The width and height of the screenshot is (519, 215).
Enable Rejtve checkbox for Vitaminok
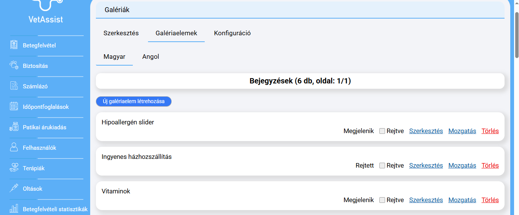tap(382, 200)
